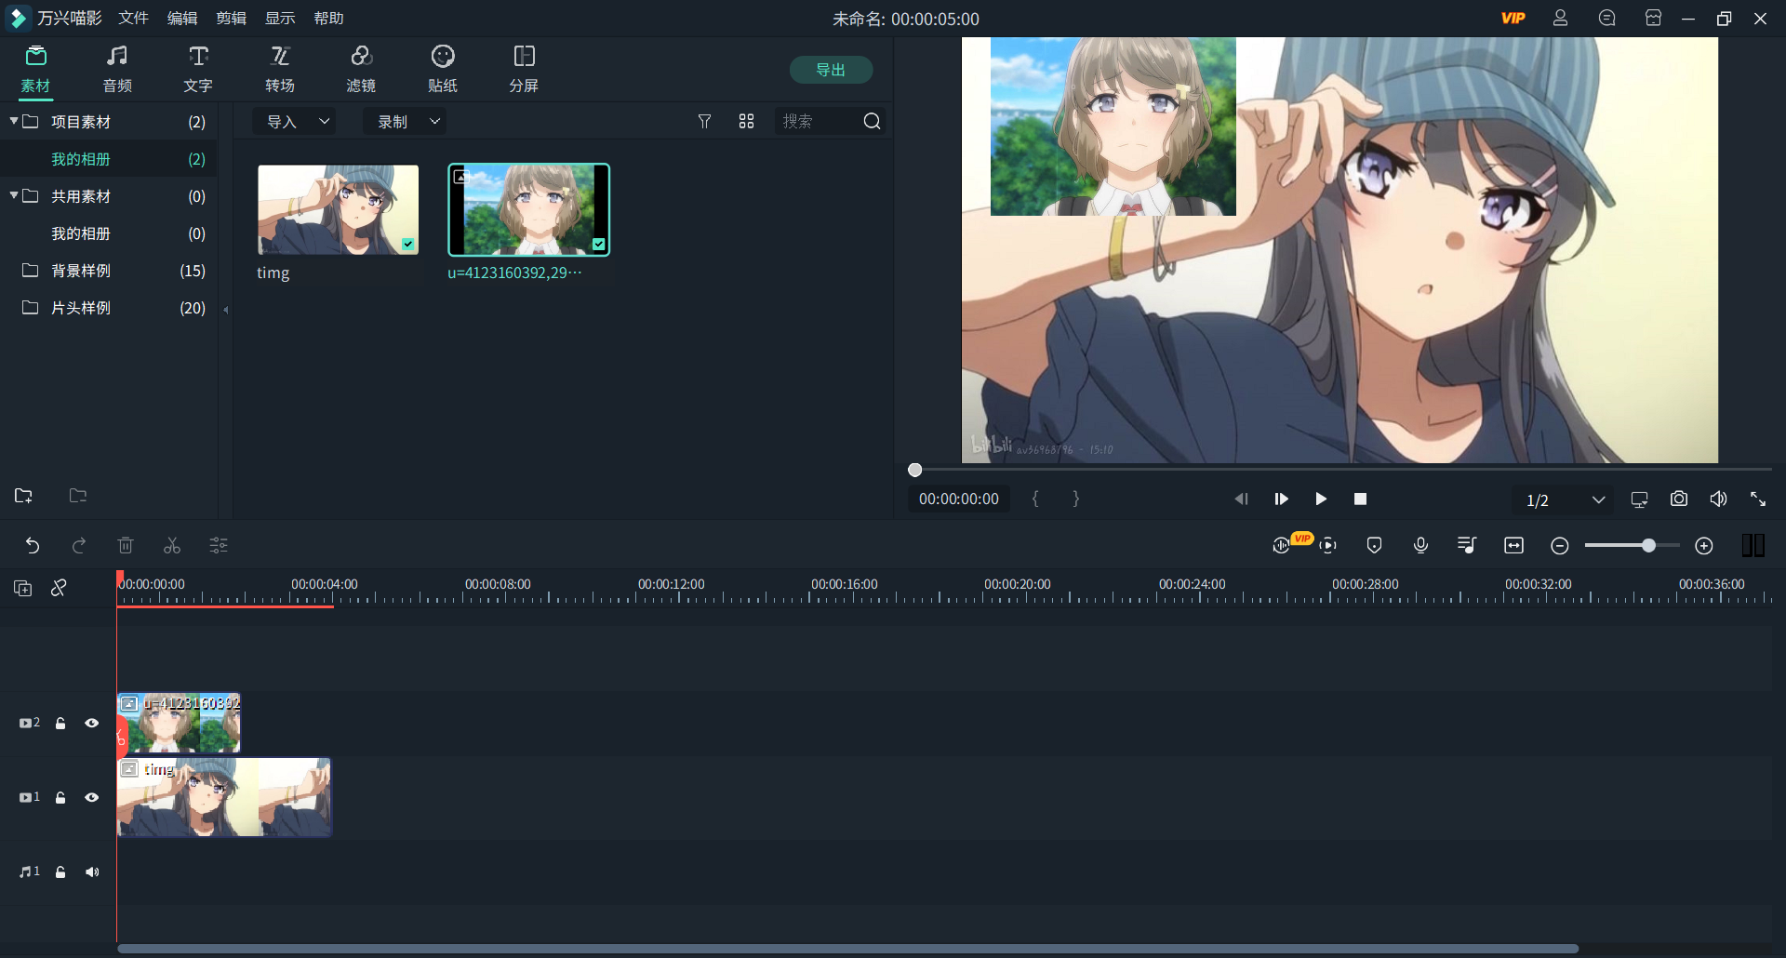
Task: Click the render preview icon
Action: pos(1328,546)
